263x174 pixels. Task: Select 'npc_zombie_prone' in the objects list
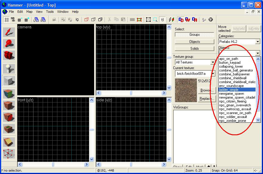point(237,121)
